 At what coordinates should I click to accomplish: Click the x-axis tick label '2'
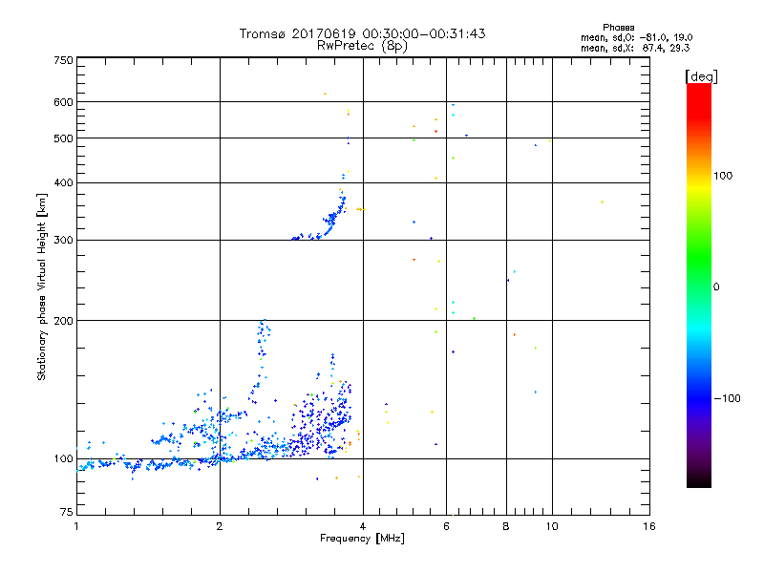point(220,526)
